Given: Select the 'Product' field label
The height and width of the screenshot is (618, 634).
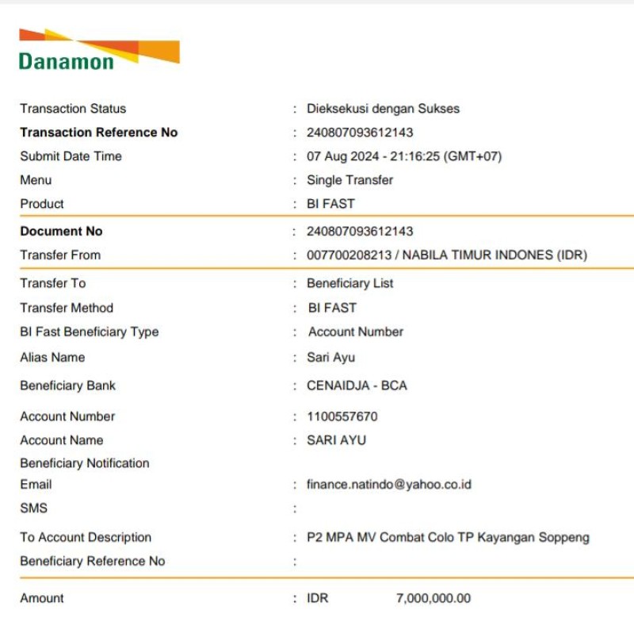Looking at the screenshot, I should coord(42,204).
